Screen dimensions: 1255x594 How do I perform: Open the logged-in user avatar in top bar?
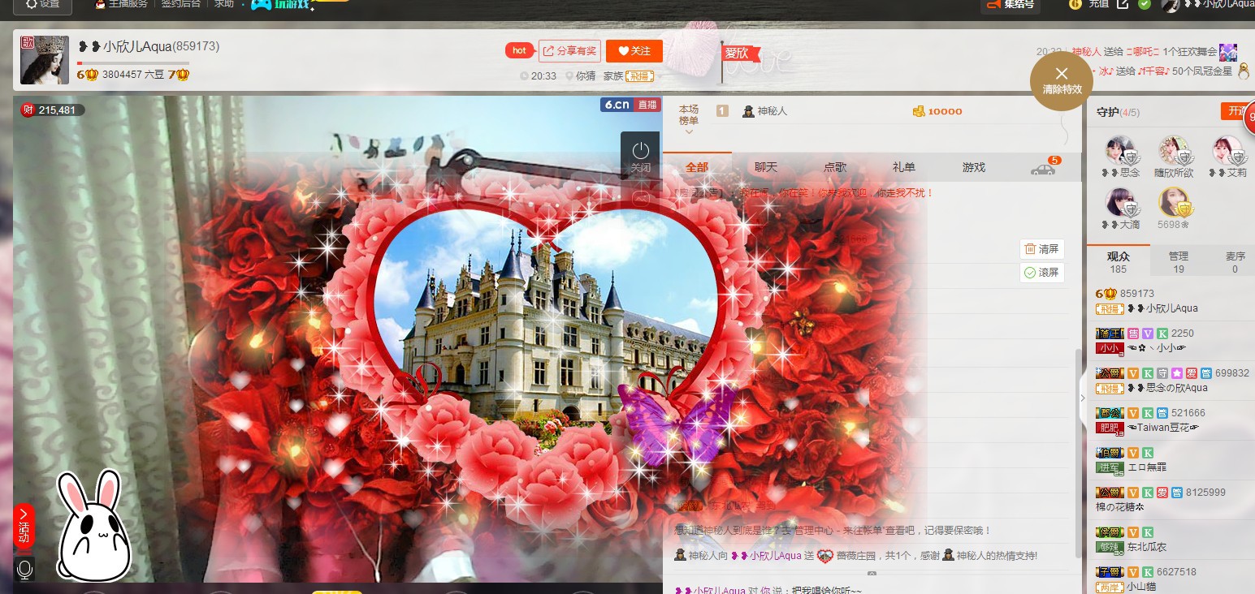coord(1170,5)
